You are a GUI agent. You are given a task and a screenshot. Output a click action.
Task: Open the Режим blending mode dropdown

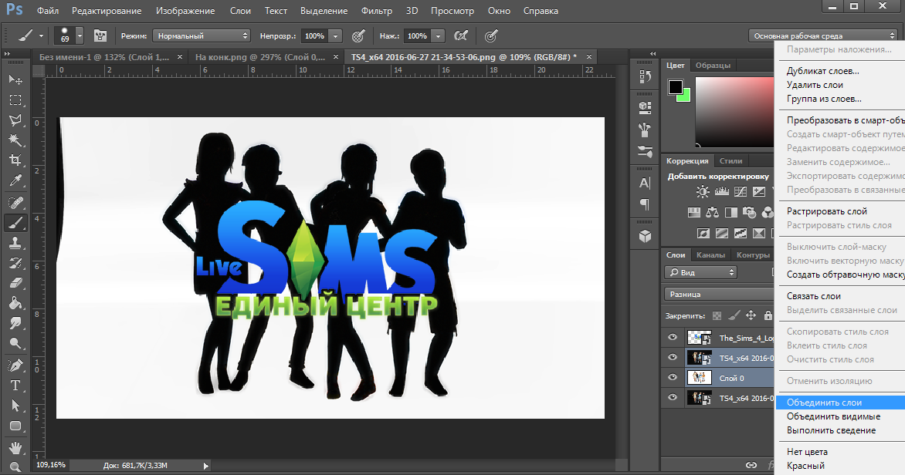[x=202, y=35]
